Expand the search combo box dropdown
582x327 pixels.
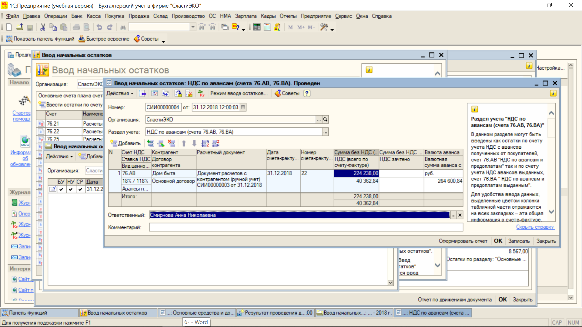[x=193, y=27]
